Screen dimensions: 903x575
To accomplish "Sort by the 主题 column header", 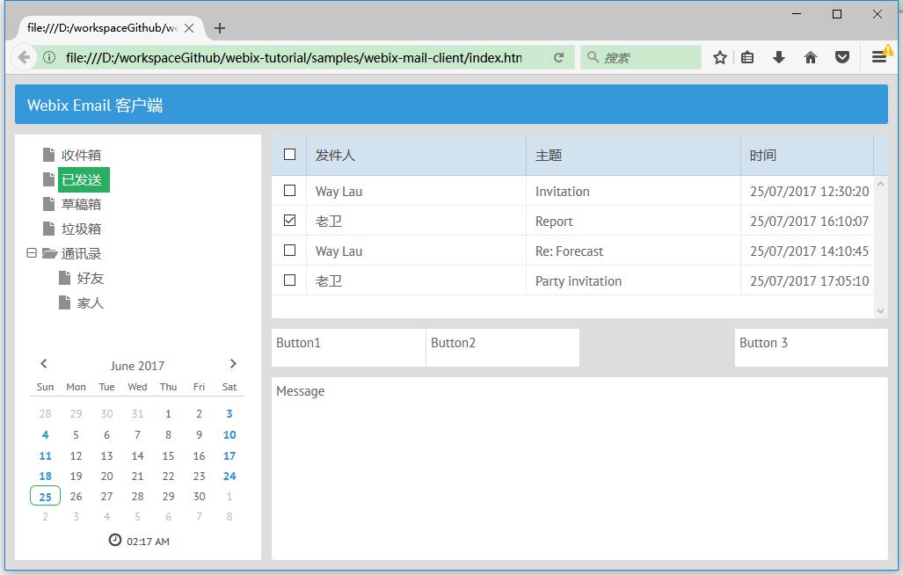I will 633,155.
